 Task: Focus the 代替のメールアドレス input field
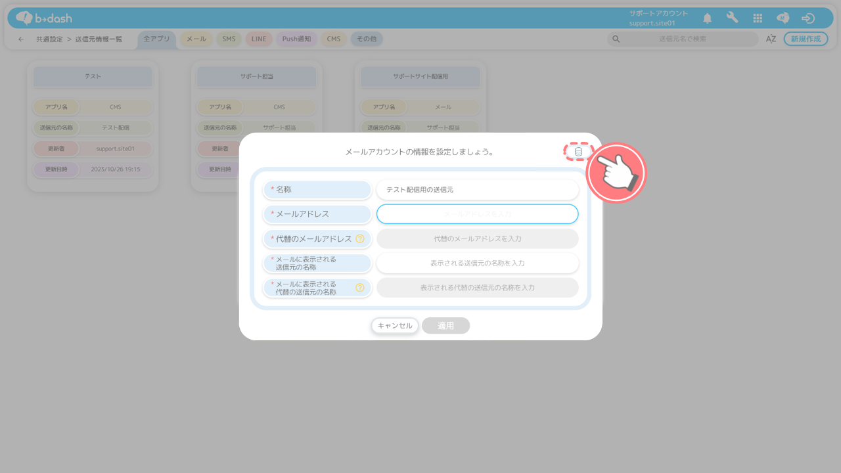coord(478,238)
